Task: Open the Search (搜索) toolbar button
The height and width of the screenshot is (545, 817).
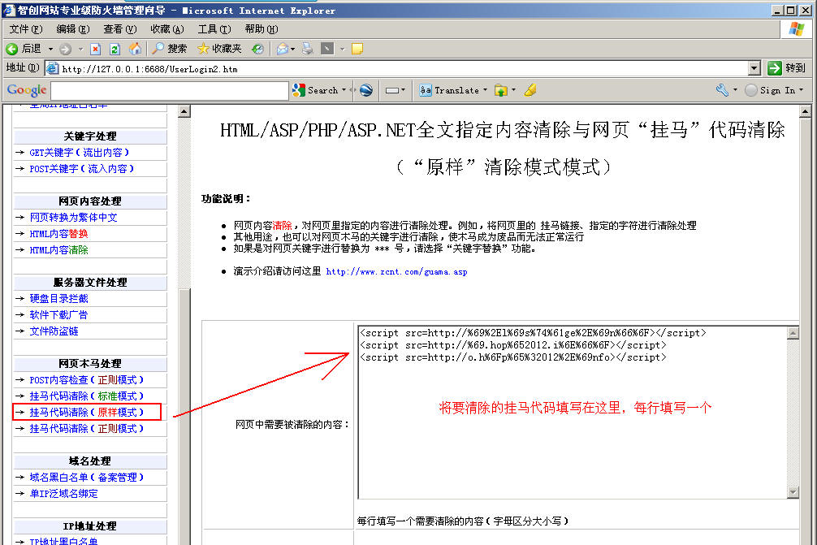Action: (x=170, y=49)
